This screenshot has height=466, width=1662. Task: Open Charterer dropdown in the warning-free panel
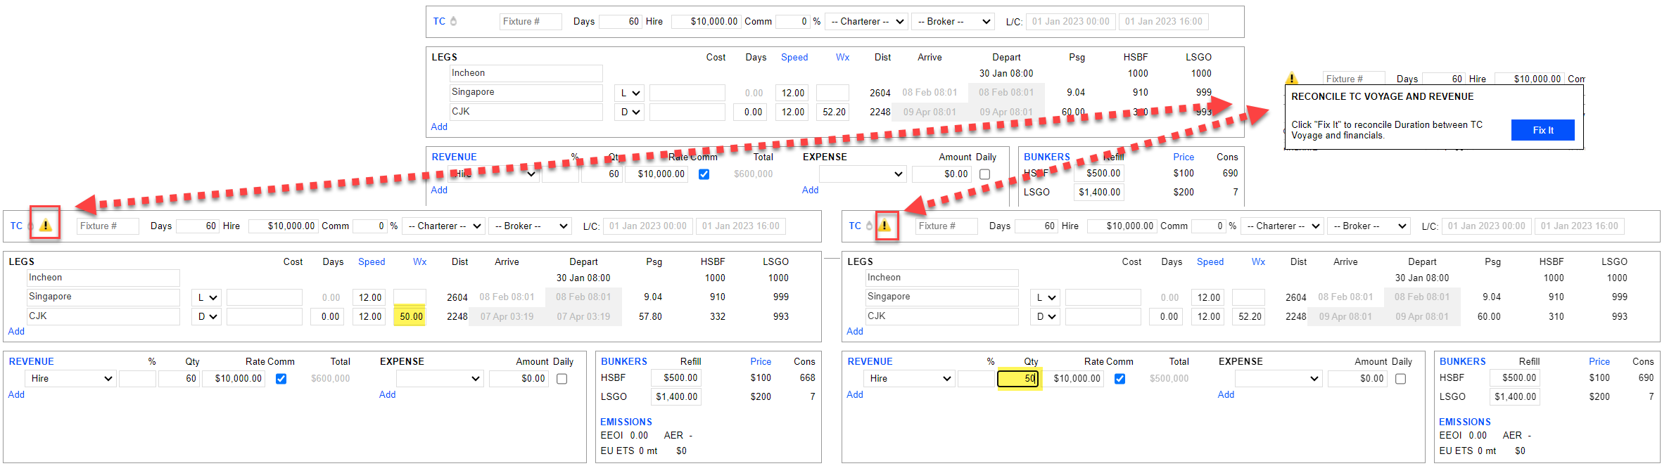(x=867, y=22)
